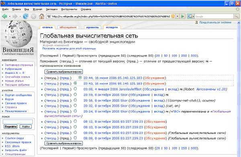Click the Wikipedia W favicon in address bar
This screenshot has width=241, height=157.
pos(49,16)
